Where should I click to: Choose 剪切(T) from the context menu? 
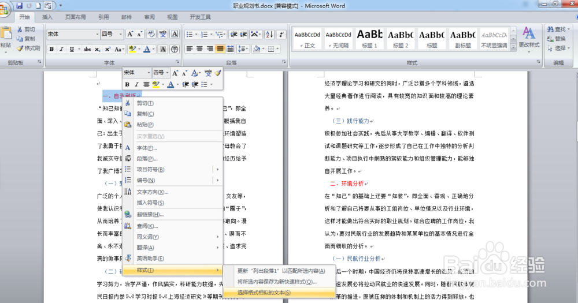(173, 103)
